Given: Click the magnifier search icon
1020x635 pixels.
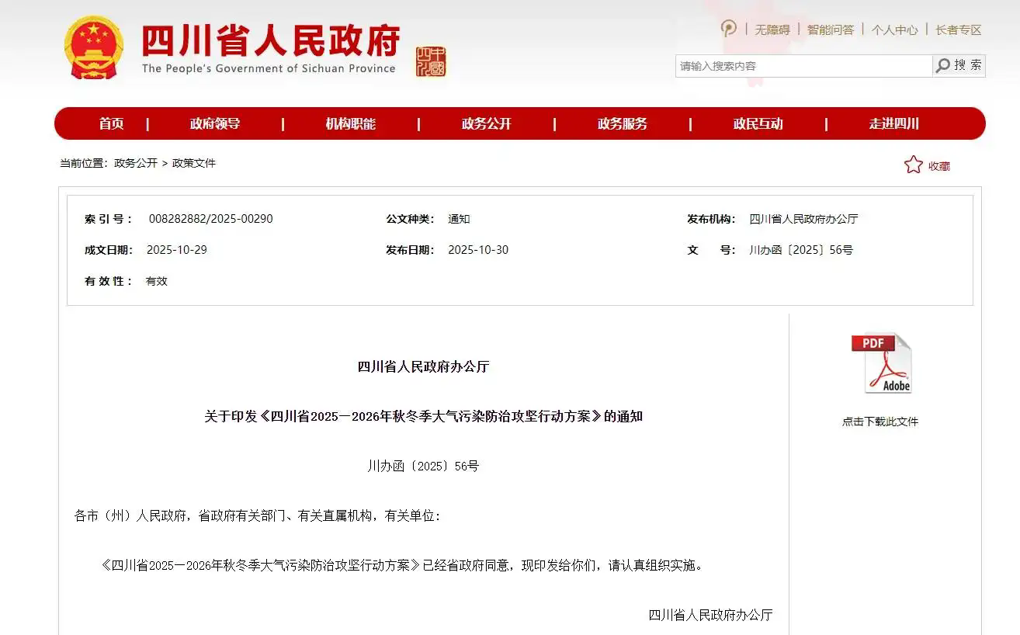Looking at the screenshot, I should (x=943, y=66).
